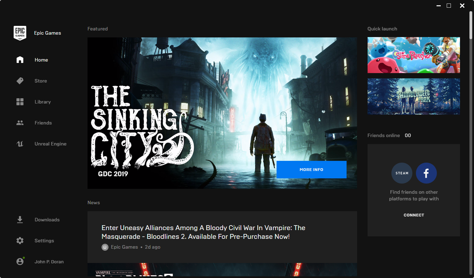This screenshot has width=474, height=278.
Task: Click the Epic Games news author name
Action: click(124, 247)
